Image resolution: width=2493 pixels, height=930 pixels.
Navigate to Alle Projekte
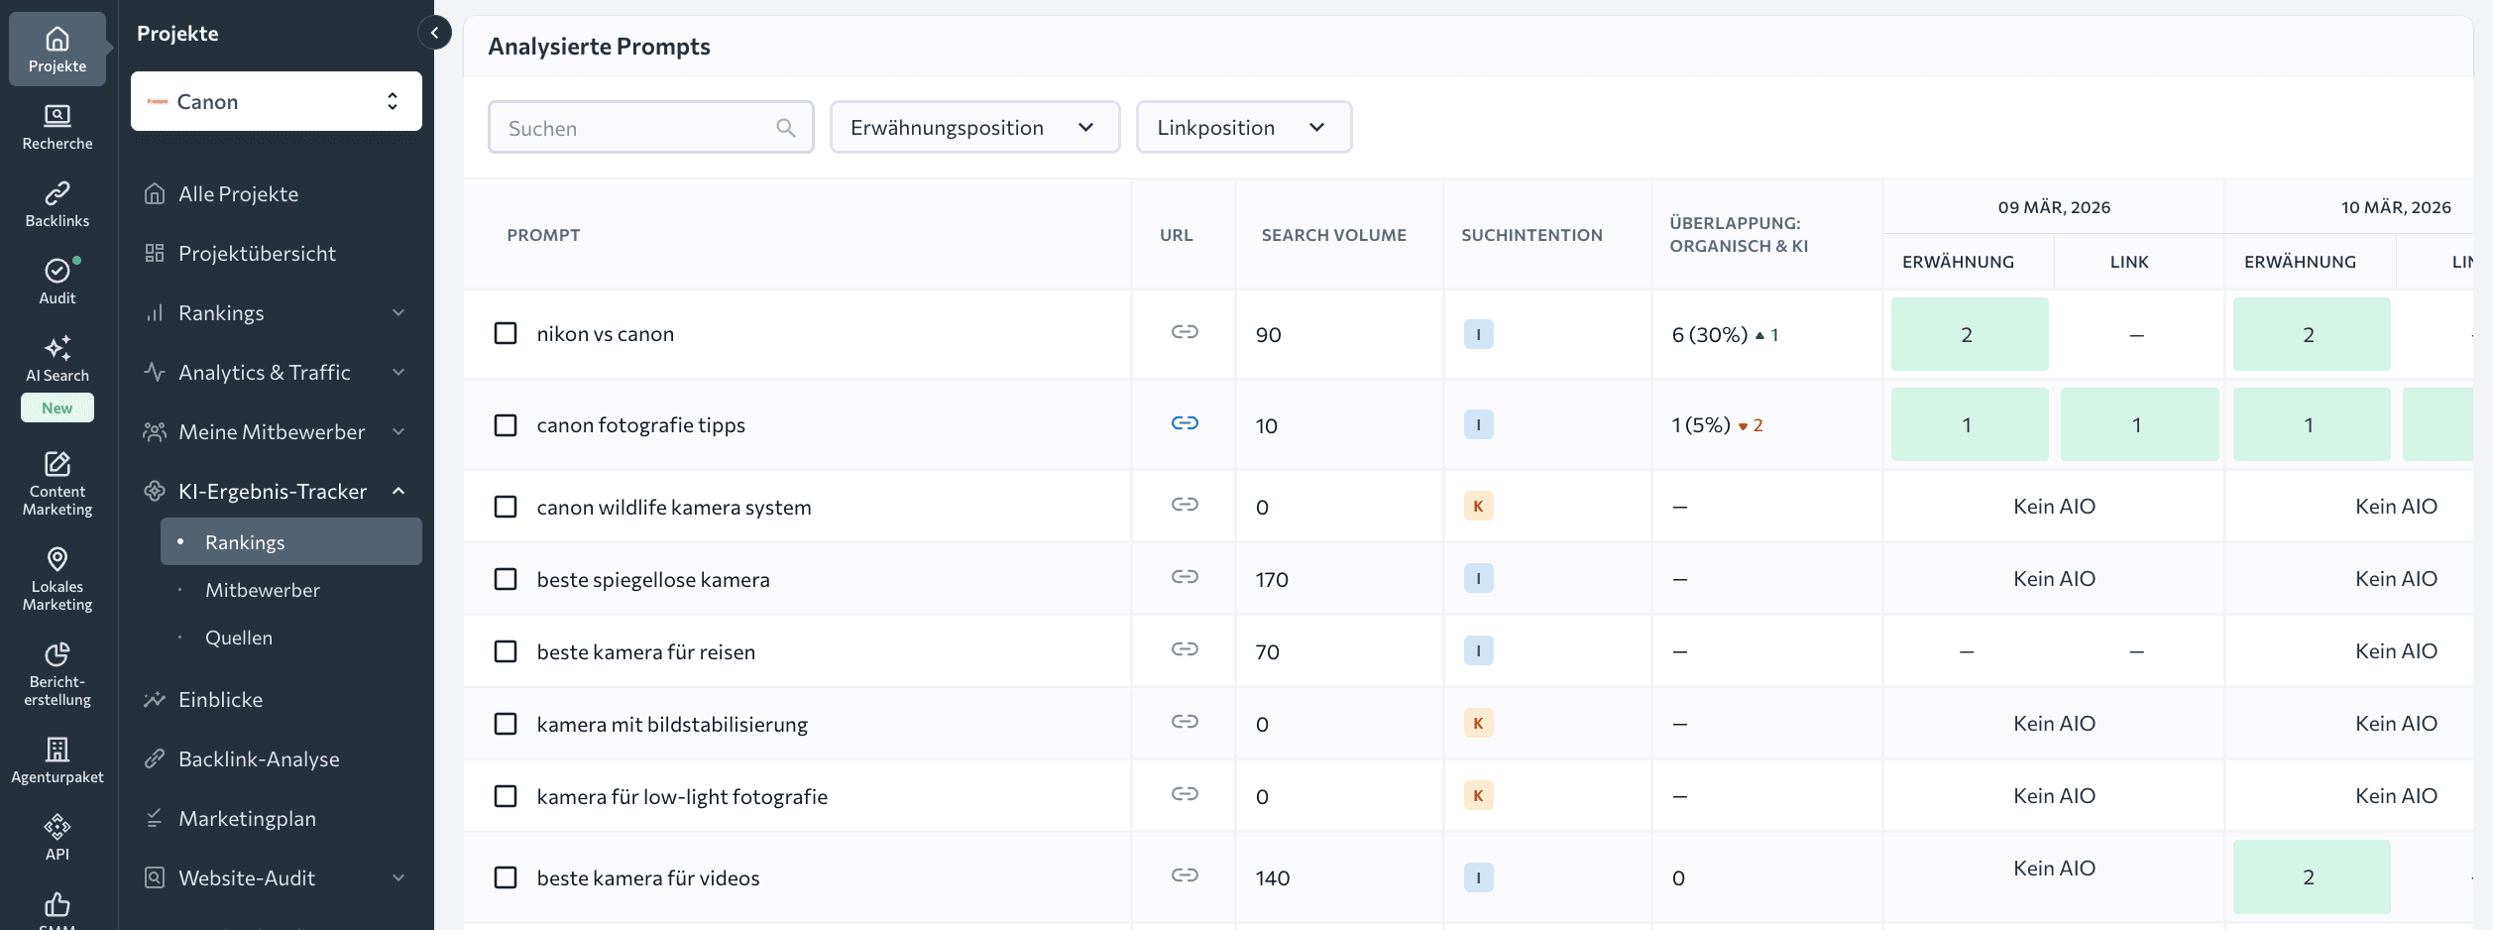[x=238, y=193]
